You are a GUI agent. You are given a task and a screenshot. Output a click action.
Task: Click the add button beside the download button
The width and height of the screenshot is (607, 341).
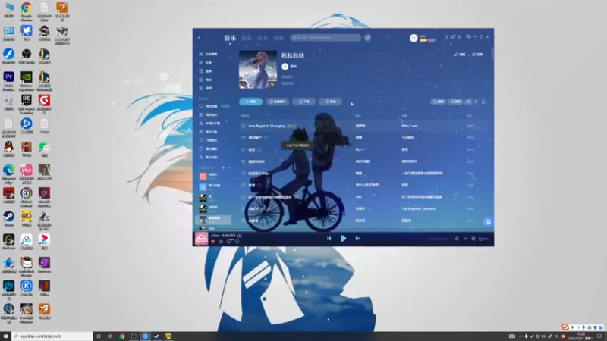[330, 102]
